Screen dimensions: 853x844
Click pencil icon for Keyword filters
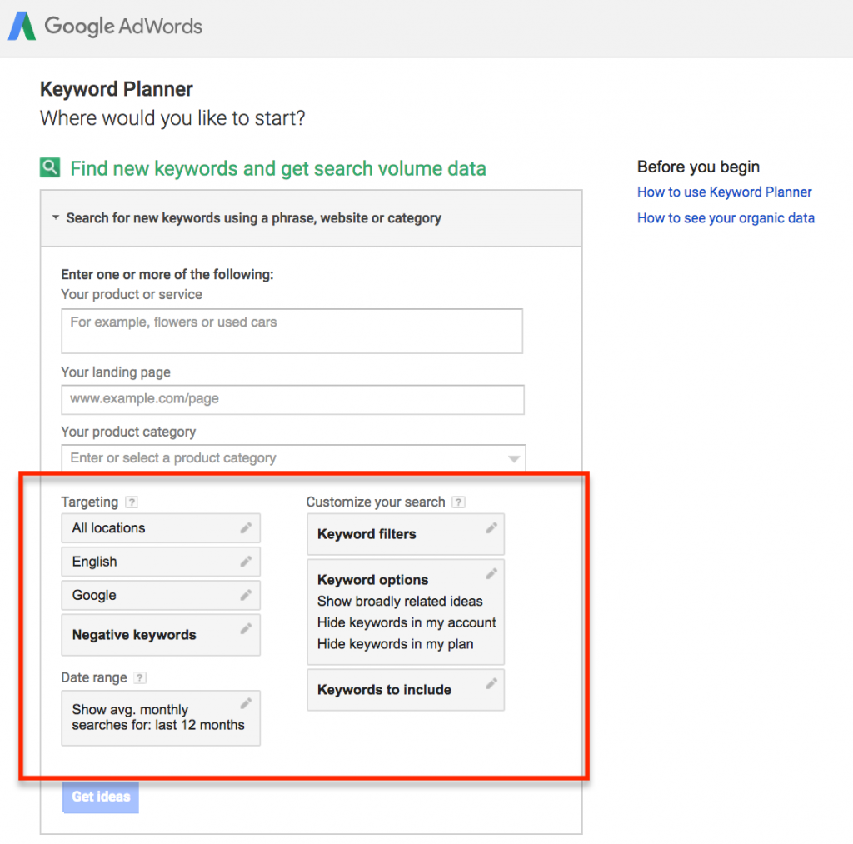pos(491,528)
